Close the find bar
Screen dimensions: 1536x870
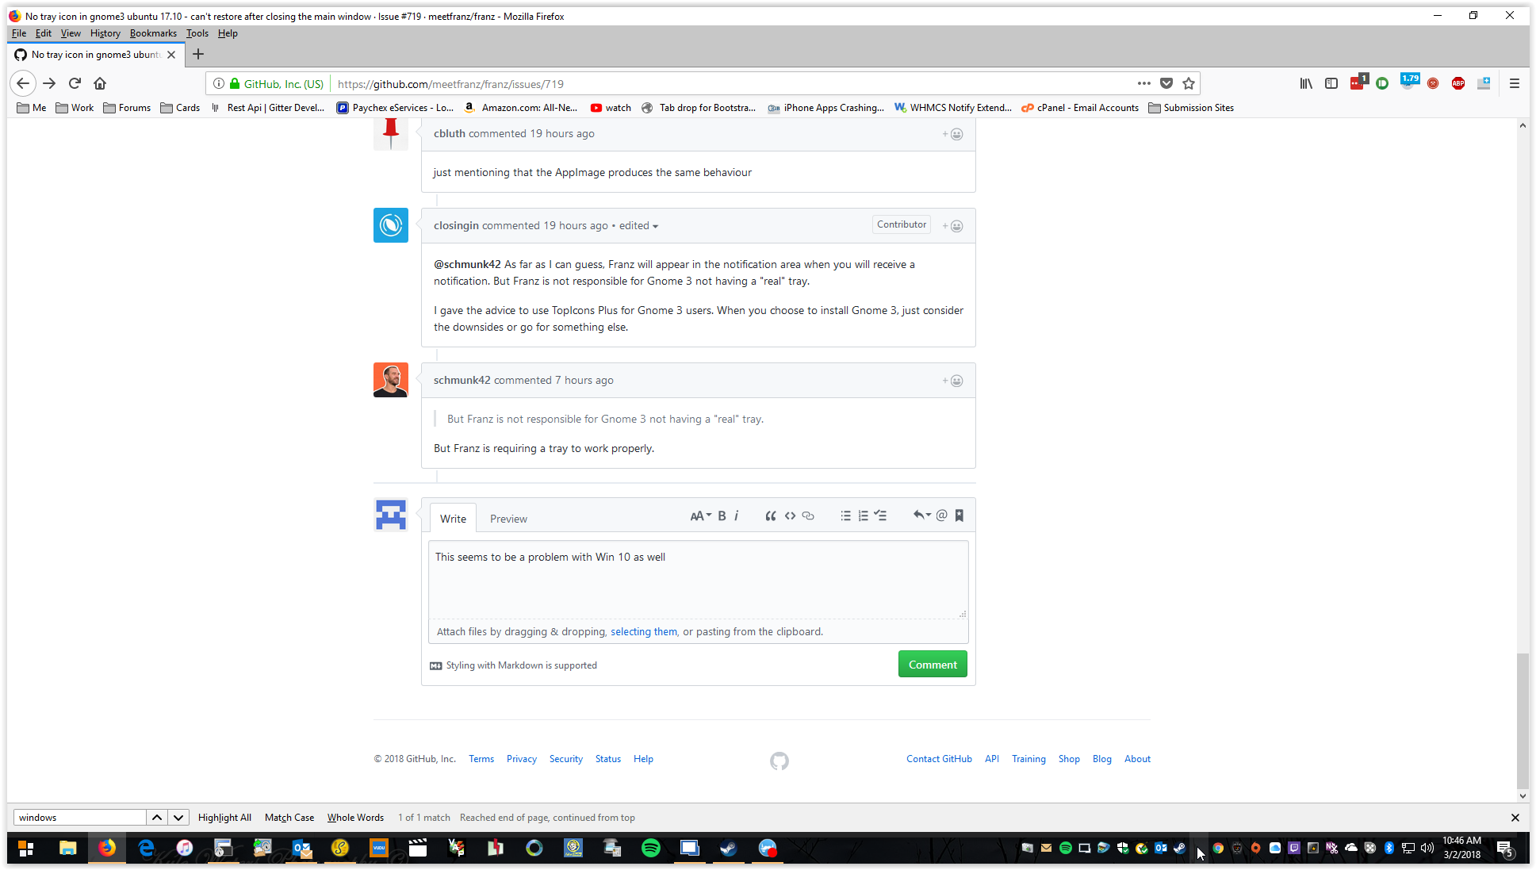pos(1515,818)
